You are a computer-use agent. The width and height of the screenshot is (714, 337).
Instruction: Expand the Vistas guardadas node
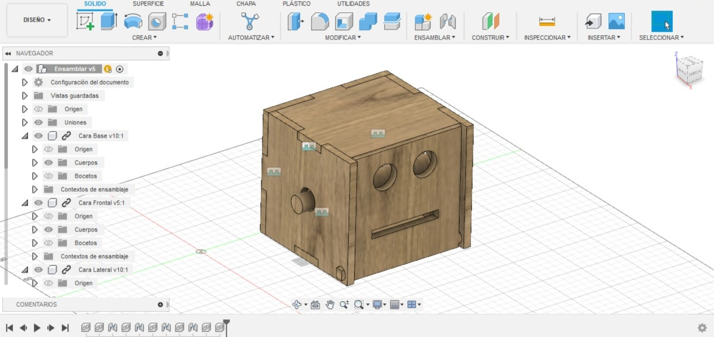25,95
